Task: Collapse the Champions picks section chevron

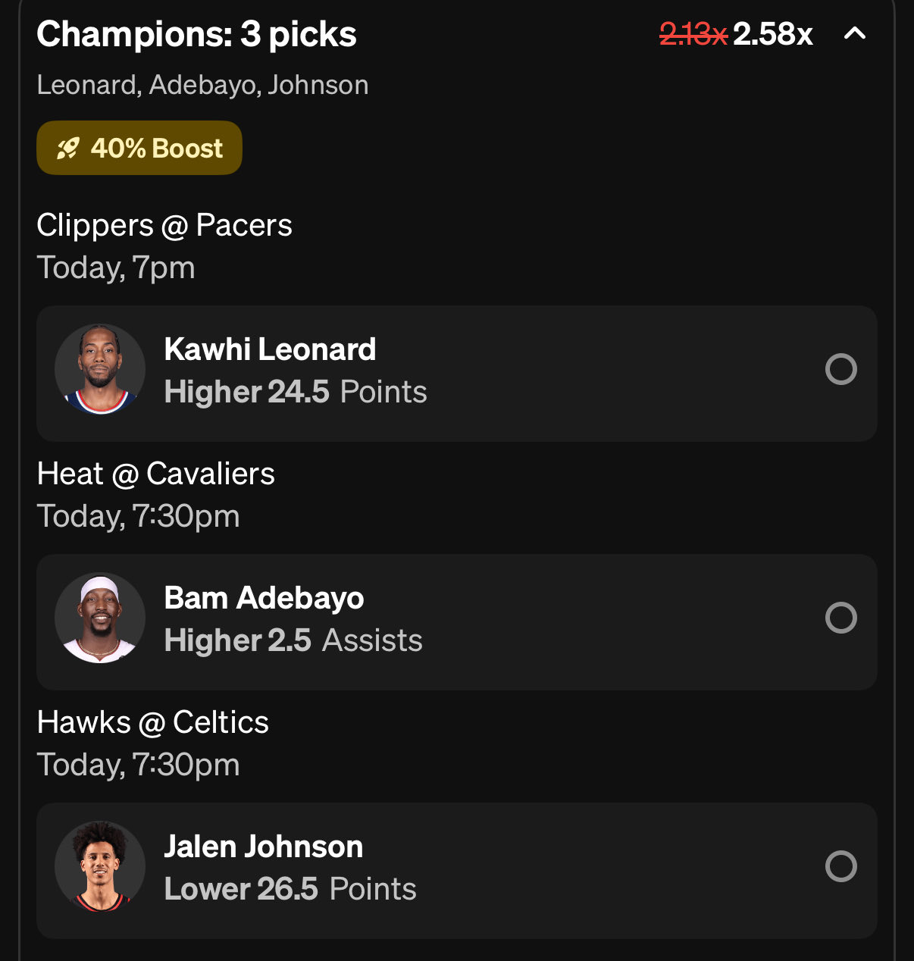Action: [854, 33]
